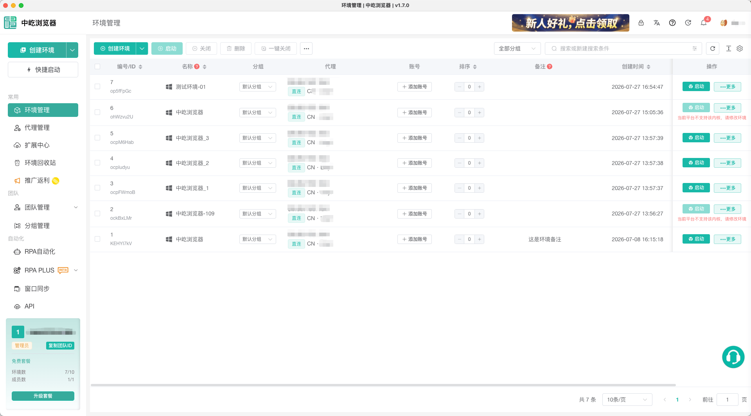The height and width of the screenshot is (416, 751).
Task: Increase sort value for 测试环境-01 row
Action: coord(480,87)
